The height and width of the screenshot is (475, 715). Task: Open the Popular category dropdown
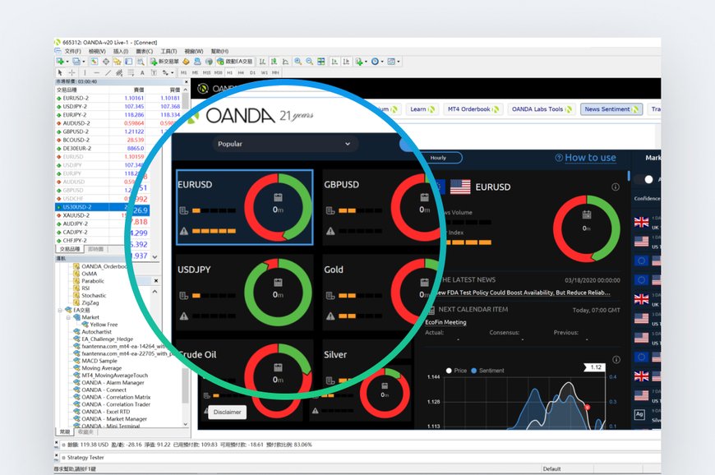pos(284,144)
